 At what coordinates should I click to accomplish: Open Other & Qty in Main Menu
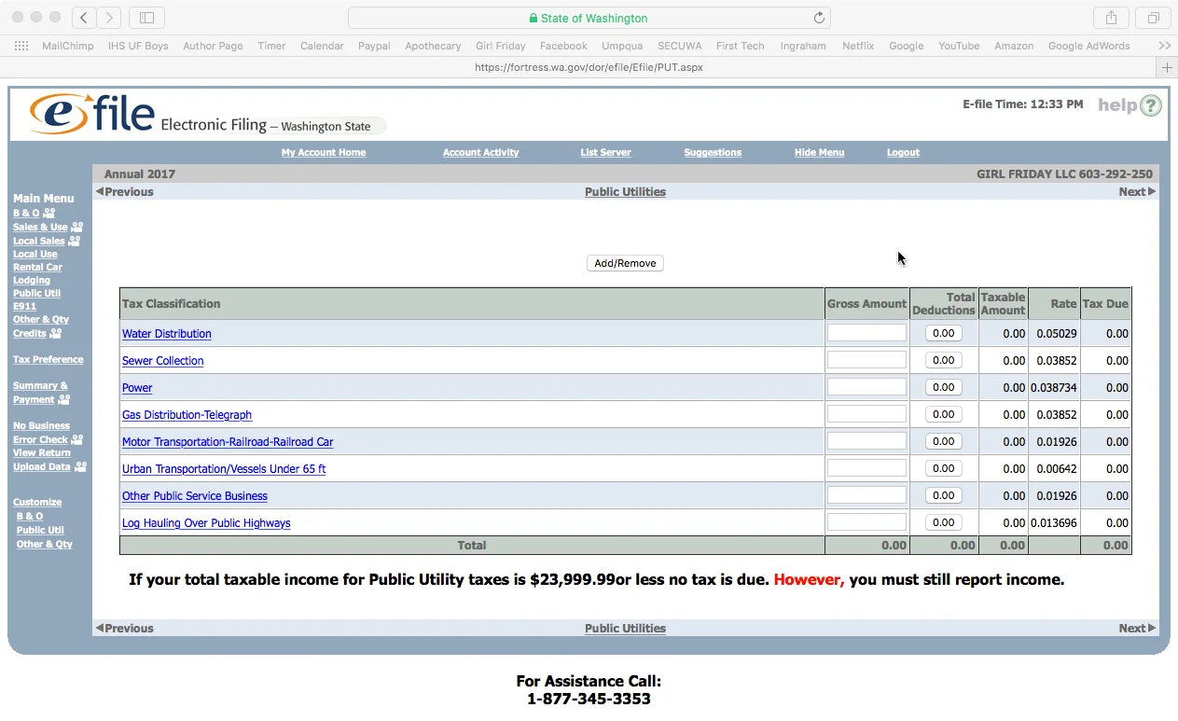[x=41, y=319]
